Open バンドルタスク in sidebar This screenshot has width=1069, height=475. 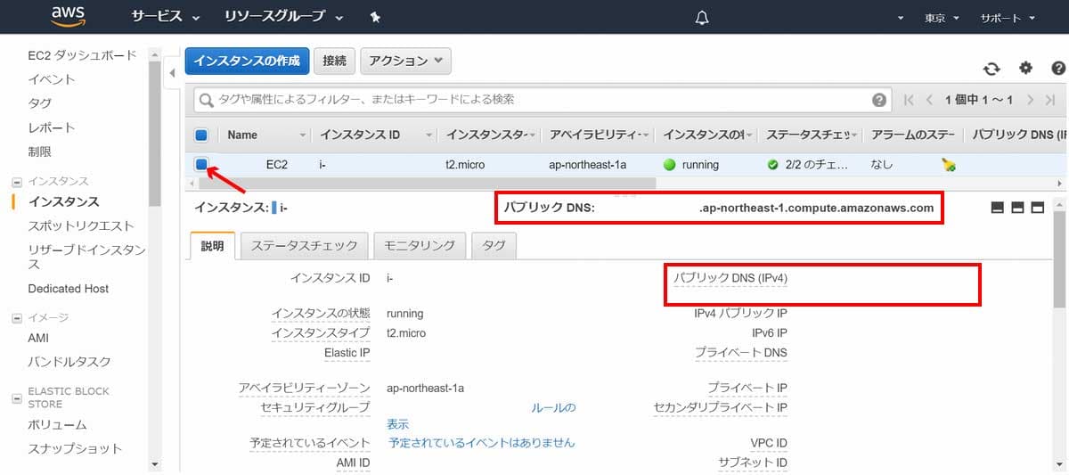[69, 362]
